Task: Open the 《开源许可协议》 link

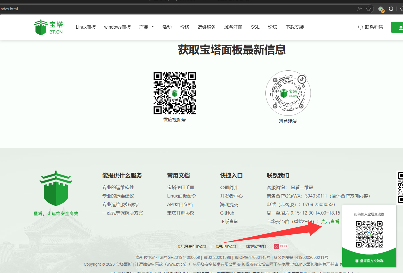Action: [x=192, y=246]
